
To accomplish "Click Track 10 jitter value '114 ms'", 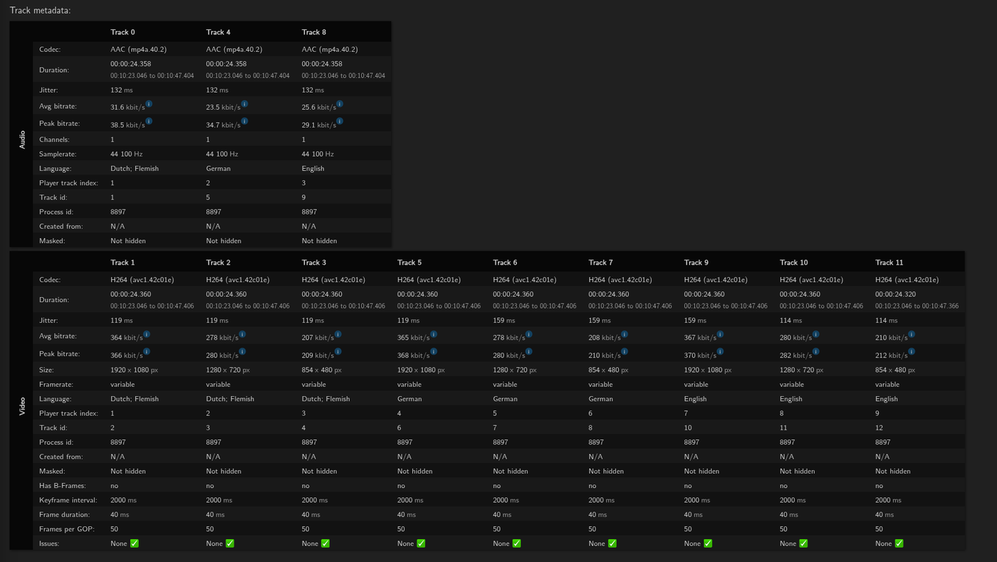I will pyautogui.click(x=790, y=321).
